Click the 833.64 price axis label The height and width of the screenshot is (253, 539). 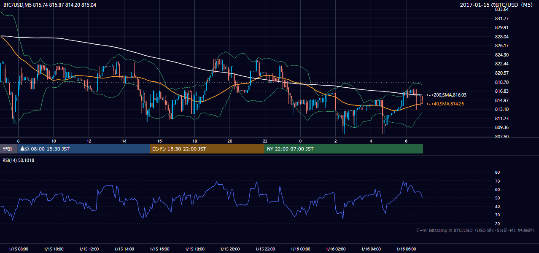[501, 9]
